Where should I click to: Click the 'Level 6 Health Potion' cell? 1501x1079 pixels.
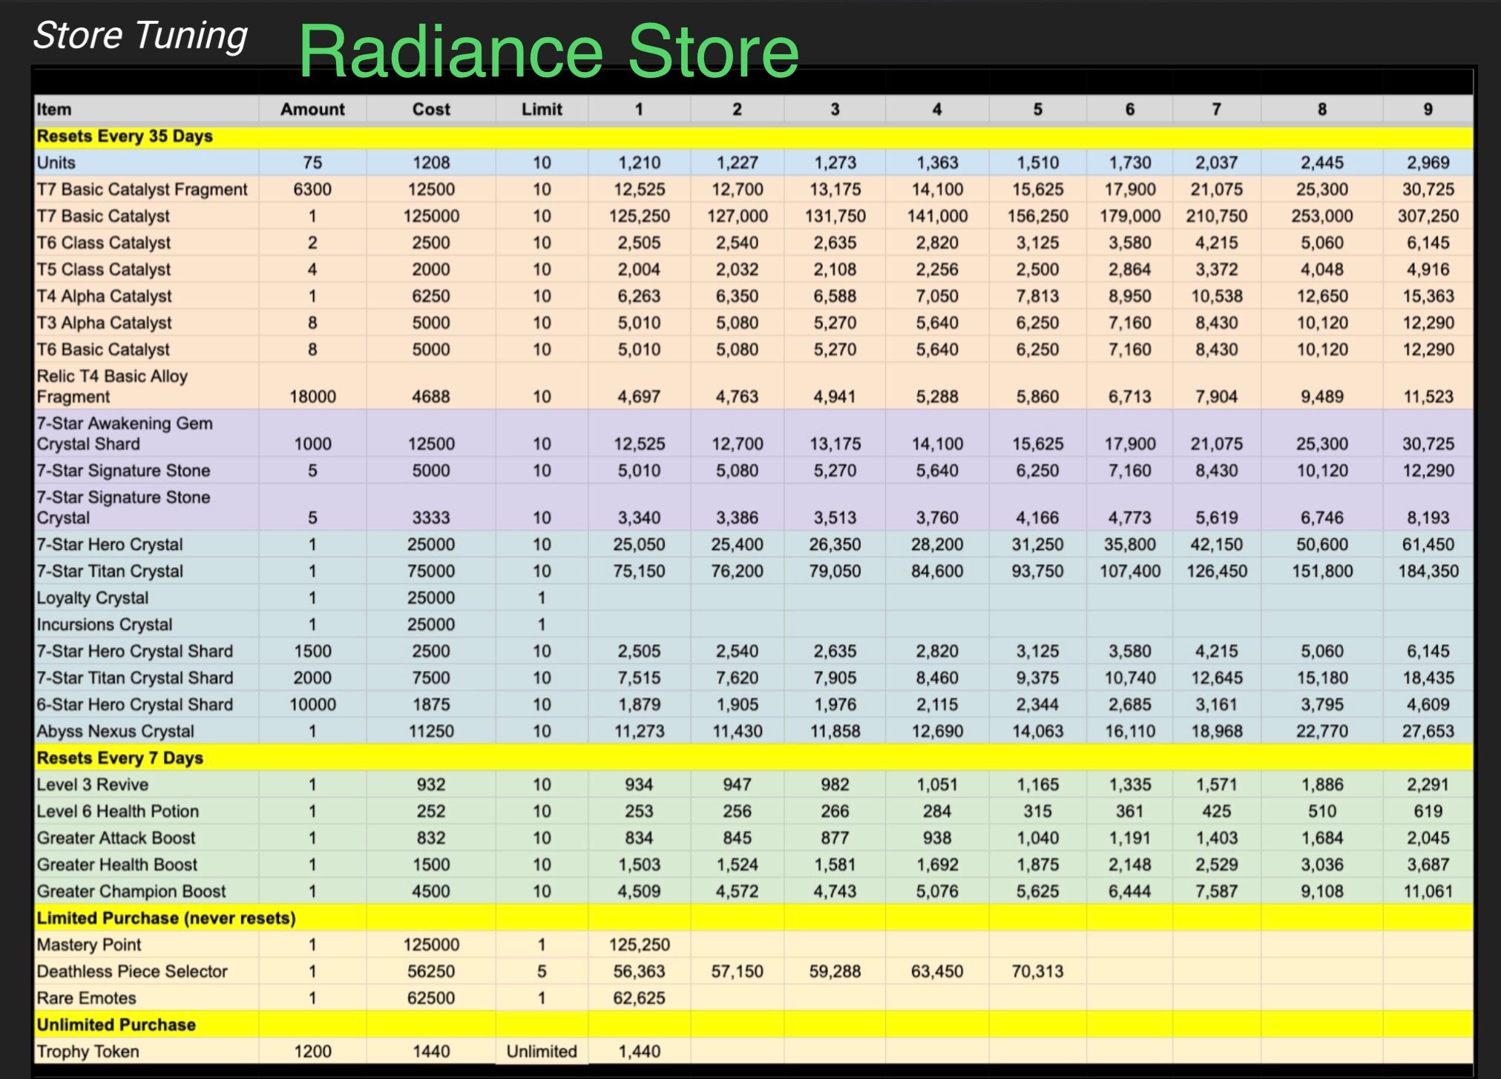point(146,812)
